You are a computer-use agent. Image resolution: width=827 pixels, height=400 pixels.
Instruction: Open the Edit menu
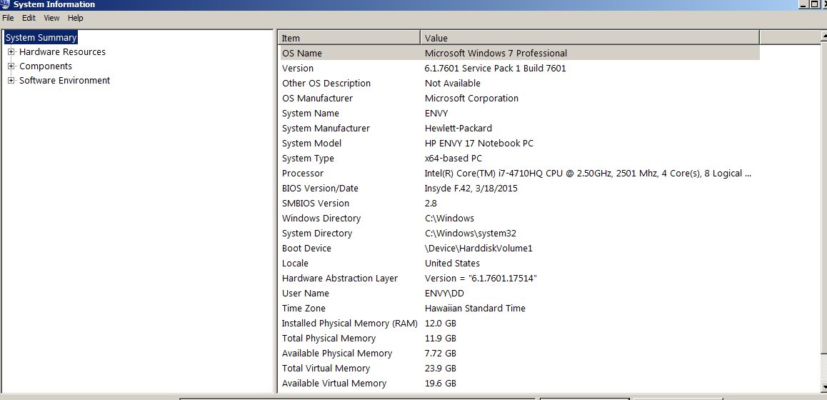pos(29,18)
